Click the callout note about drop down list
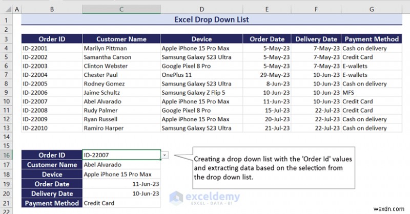The width and height of the screenshot is (410, 214). (x=274, y=168)
